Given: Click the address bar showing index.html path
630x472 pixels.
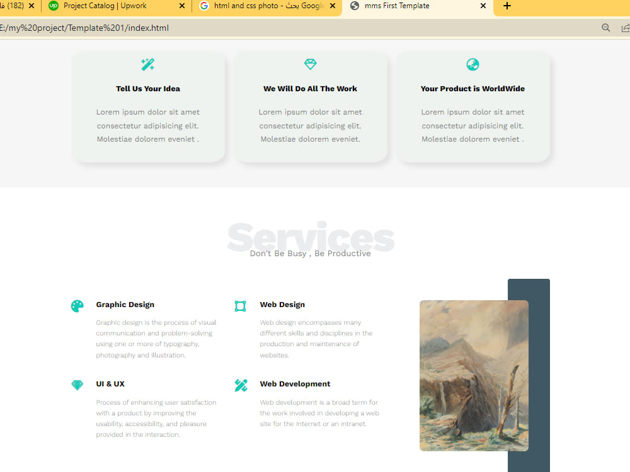Looking at the screenshot, I should [297, 28].
